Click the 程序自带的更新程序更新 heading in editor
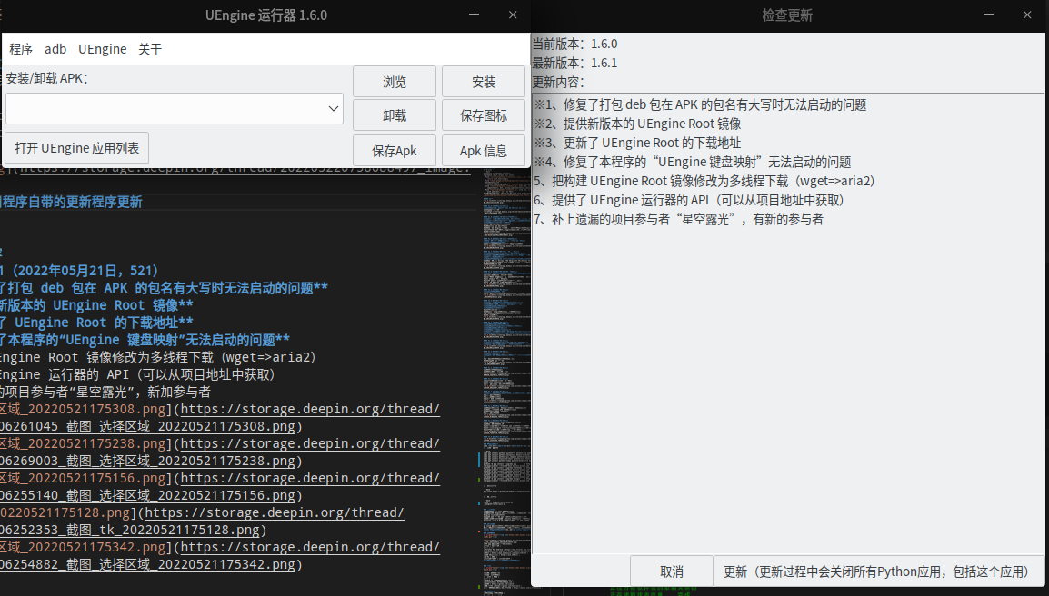1049x596 pixels. tap(71, 202)
